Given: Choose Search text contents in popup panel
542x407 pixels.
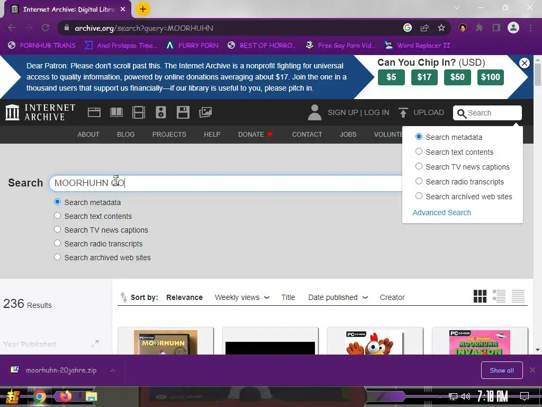Looking at the screenshot, I should (x=419, y=152).
